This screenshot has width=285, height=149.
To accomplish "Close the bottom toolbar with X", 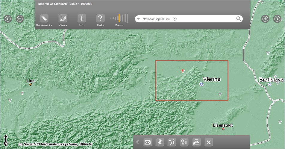I will (x=209, y=142).
